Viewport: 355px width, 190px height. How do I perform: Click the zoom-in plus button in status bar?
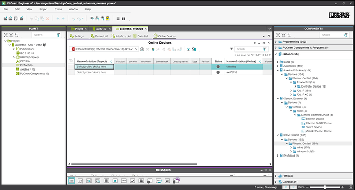(x=342, y=187)
